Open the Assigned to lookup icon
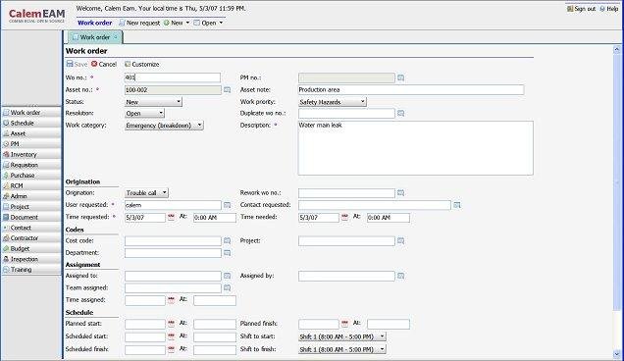 [227, 276]
